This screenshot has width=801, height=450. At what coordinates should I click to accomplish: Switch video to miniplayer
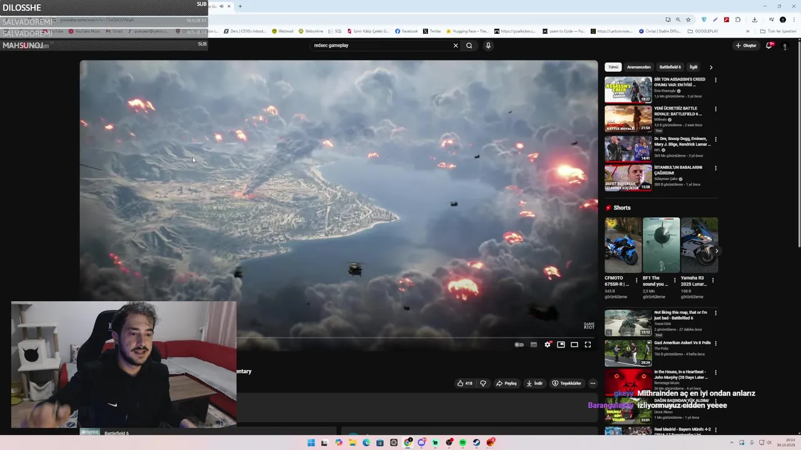[561, 344]
